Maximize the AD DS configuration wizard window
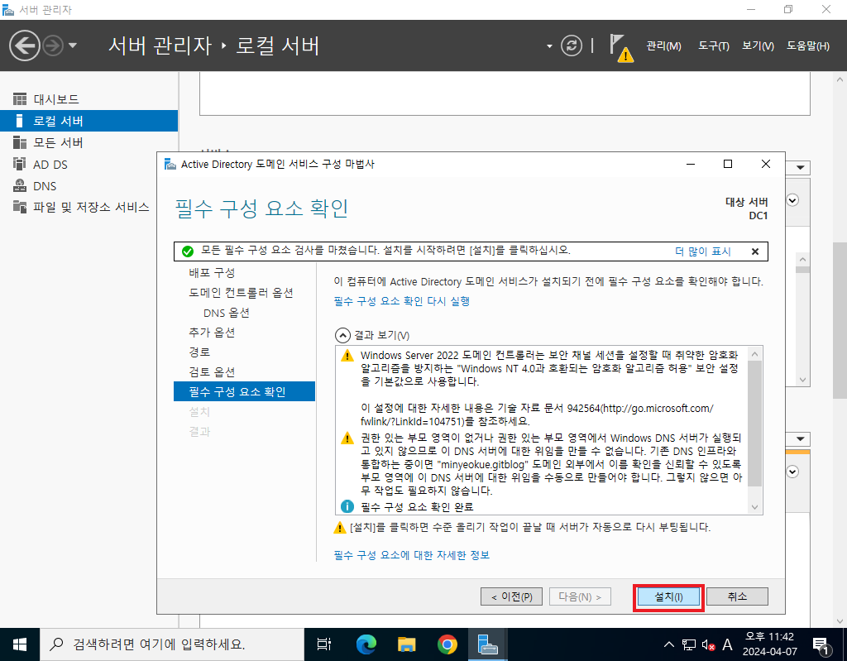Viewport: 847px width, 661px height. click(x=728, y=164)
